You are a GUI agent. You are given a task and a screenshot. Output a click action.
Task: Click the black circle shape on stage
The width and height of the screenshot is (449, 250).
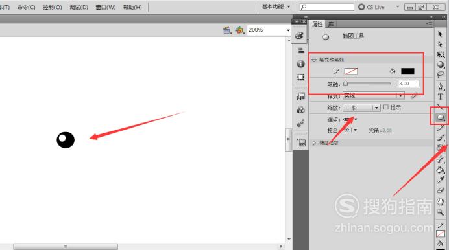pyautogui.click(x=66, y=140)
